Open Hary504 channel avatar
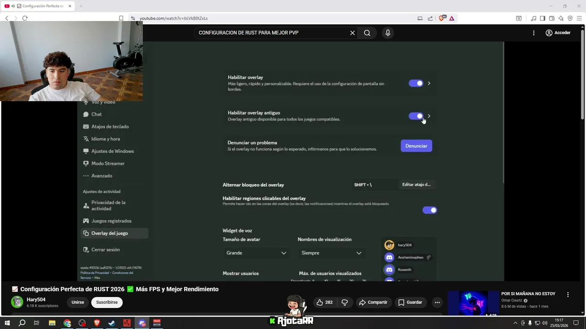 pyautogui.click(x=17, y=302)
